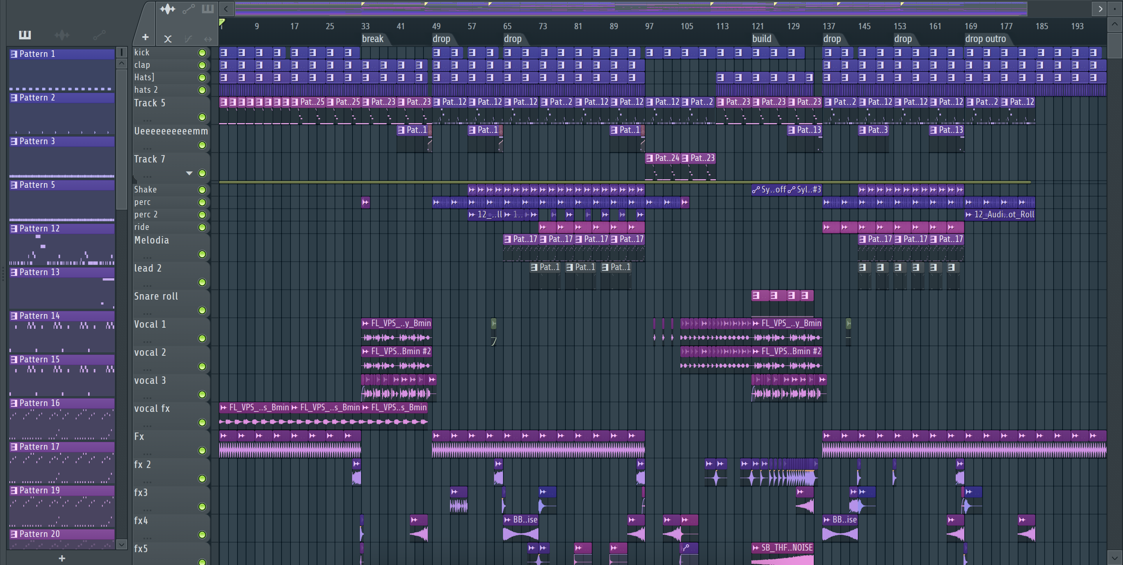Screen dimensions: 1123x565
Task: Jump to the drop marker at bar 137
Action: [x=832, y=39]
